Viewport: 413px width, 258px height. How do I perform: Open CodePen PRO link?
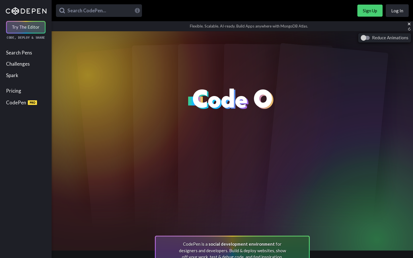coord(22,103)
